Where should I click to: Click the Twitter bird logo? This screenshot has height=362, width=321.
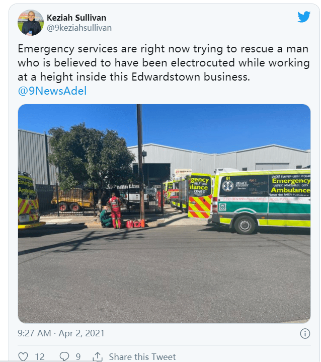click(x=304, y=17)
